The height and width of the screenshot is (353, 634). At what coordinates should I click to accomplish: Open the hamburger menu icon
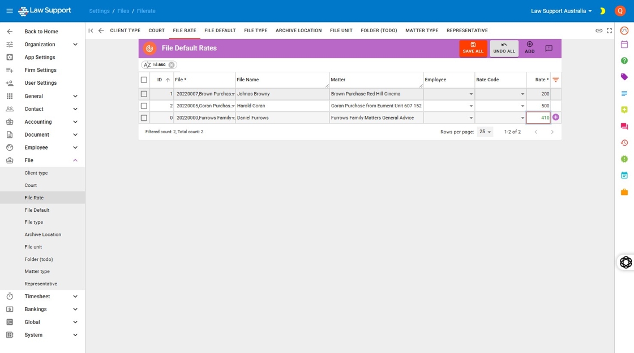pyautogui.click(x=10, y=11)
